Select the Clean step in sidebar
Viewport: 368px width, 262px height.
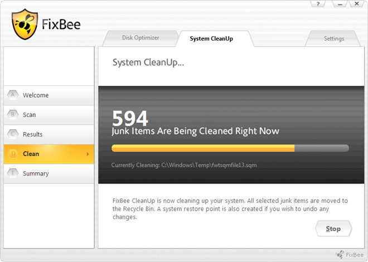[x=49, y=154]
